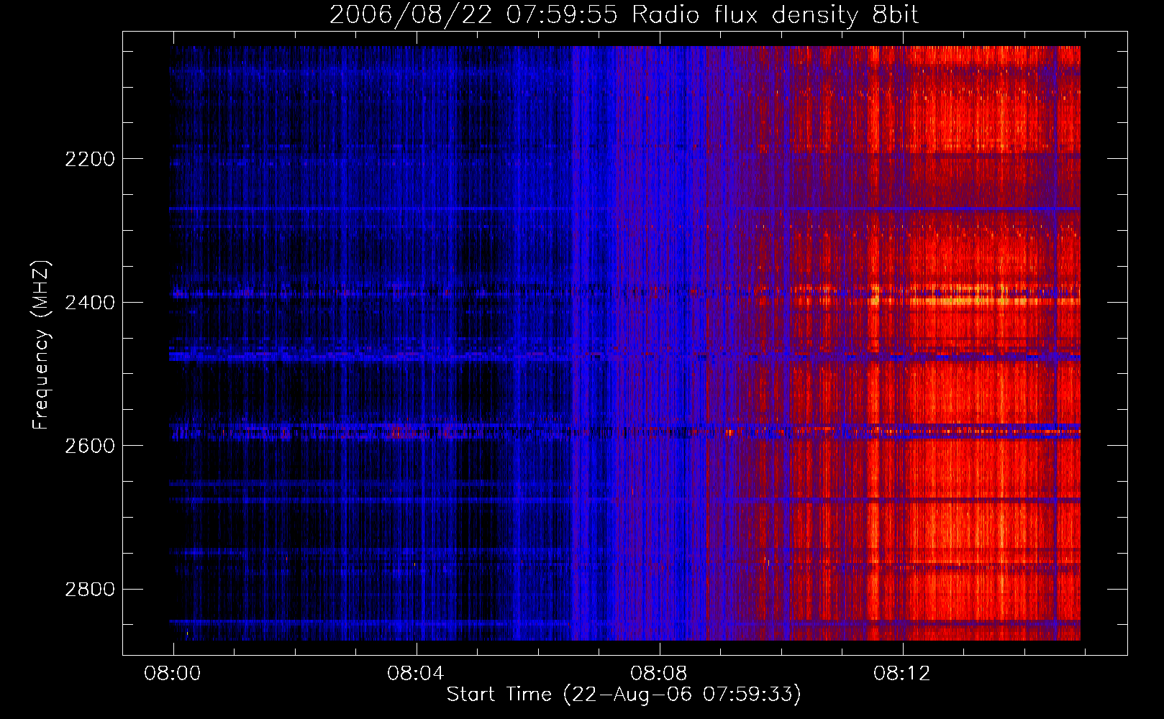
Task: Click the plot title '2006/08/22 07:59:55 Radio flux density 8bit'
Action: coord(624,14)
